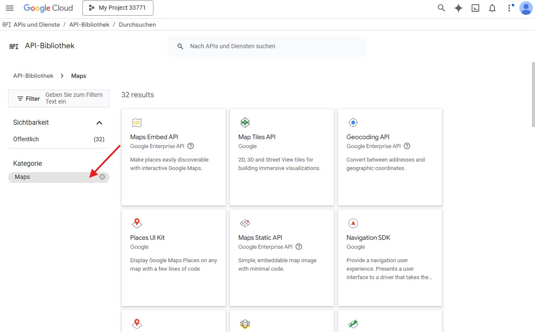
Task: Open the Map Tiles API card
Action: [281, 157]
